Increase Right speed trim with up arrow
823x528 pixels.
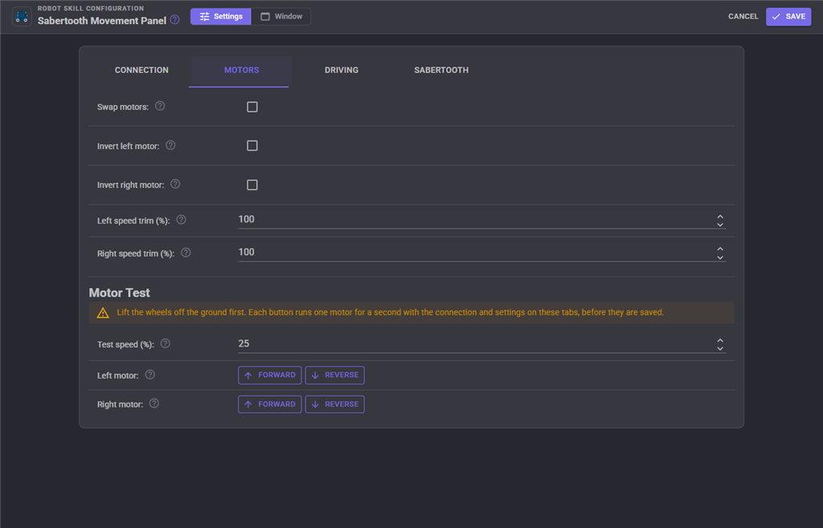pos(720,250)
